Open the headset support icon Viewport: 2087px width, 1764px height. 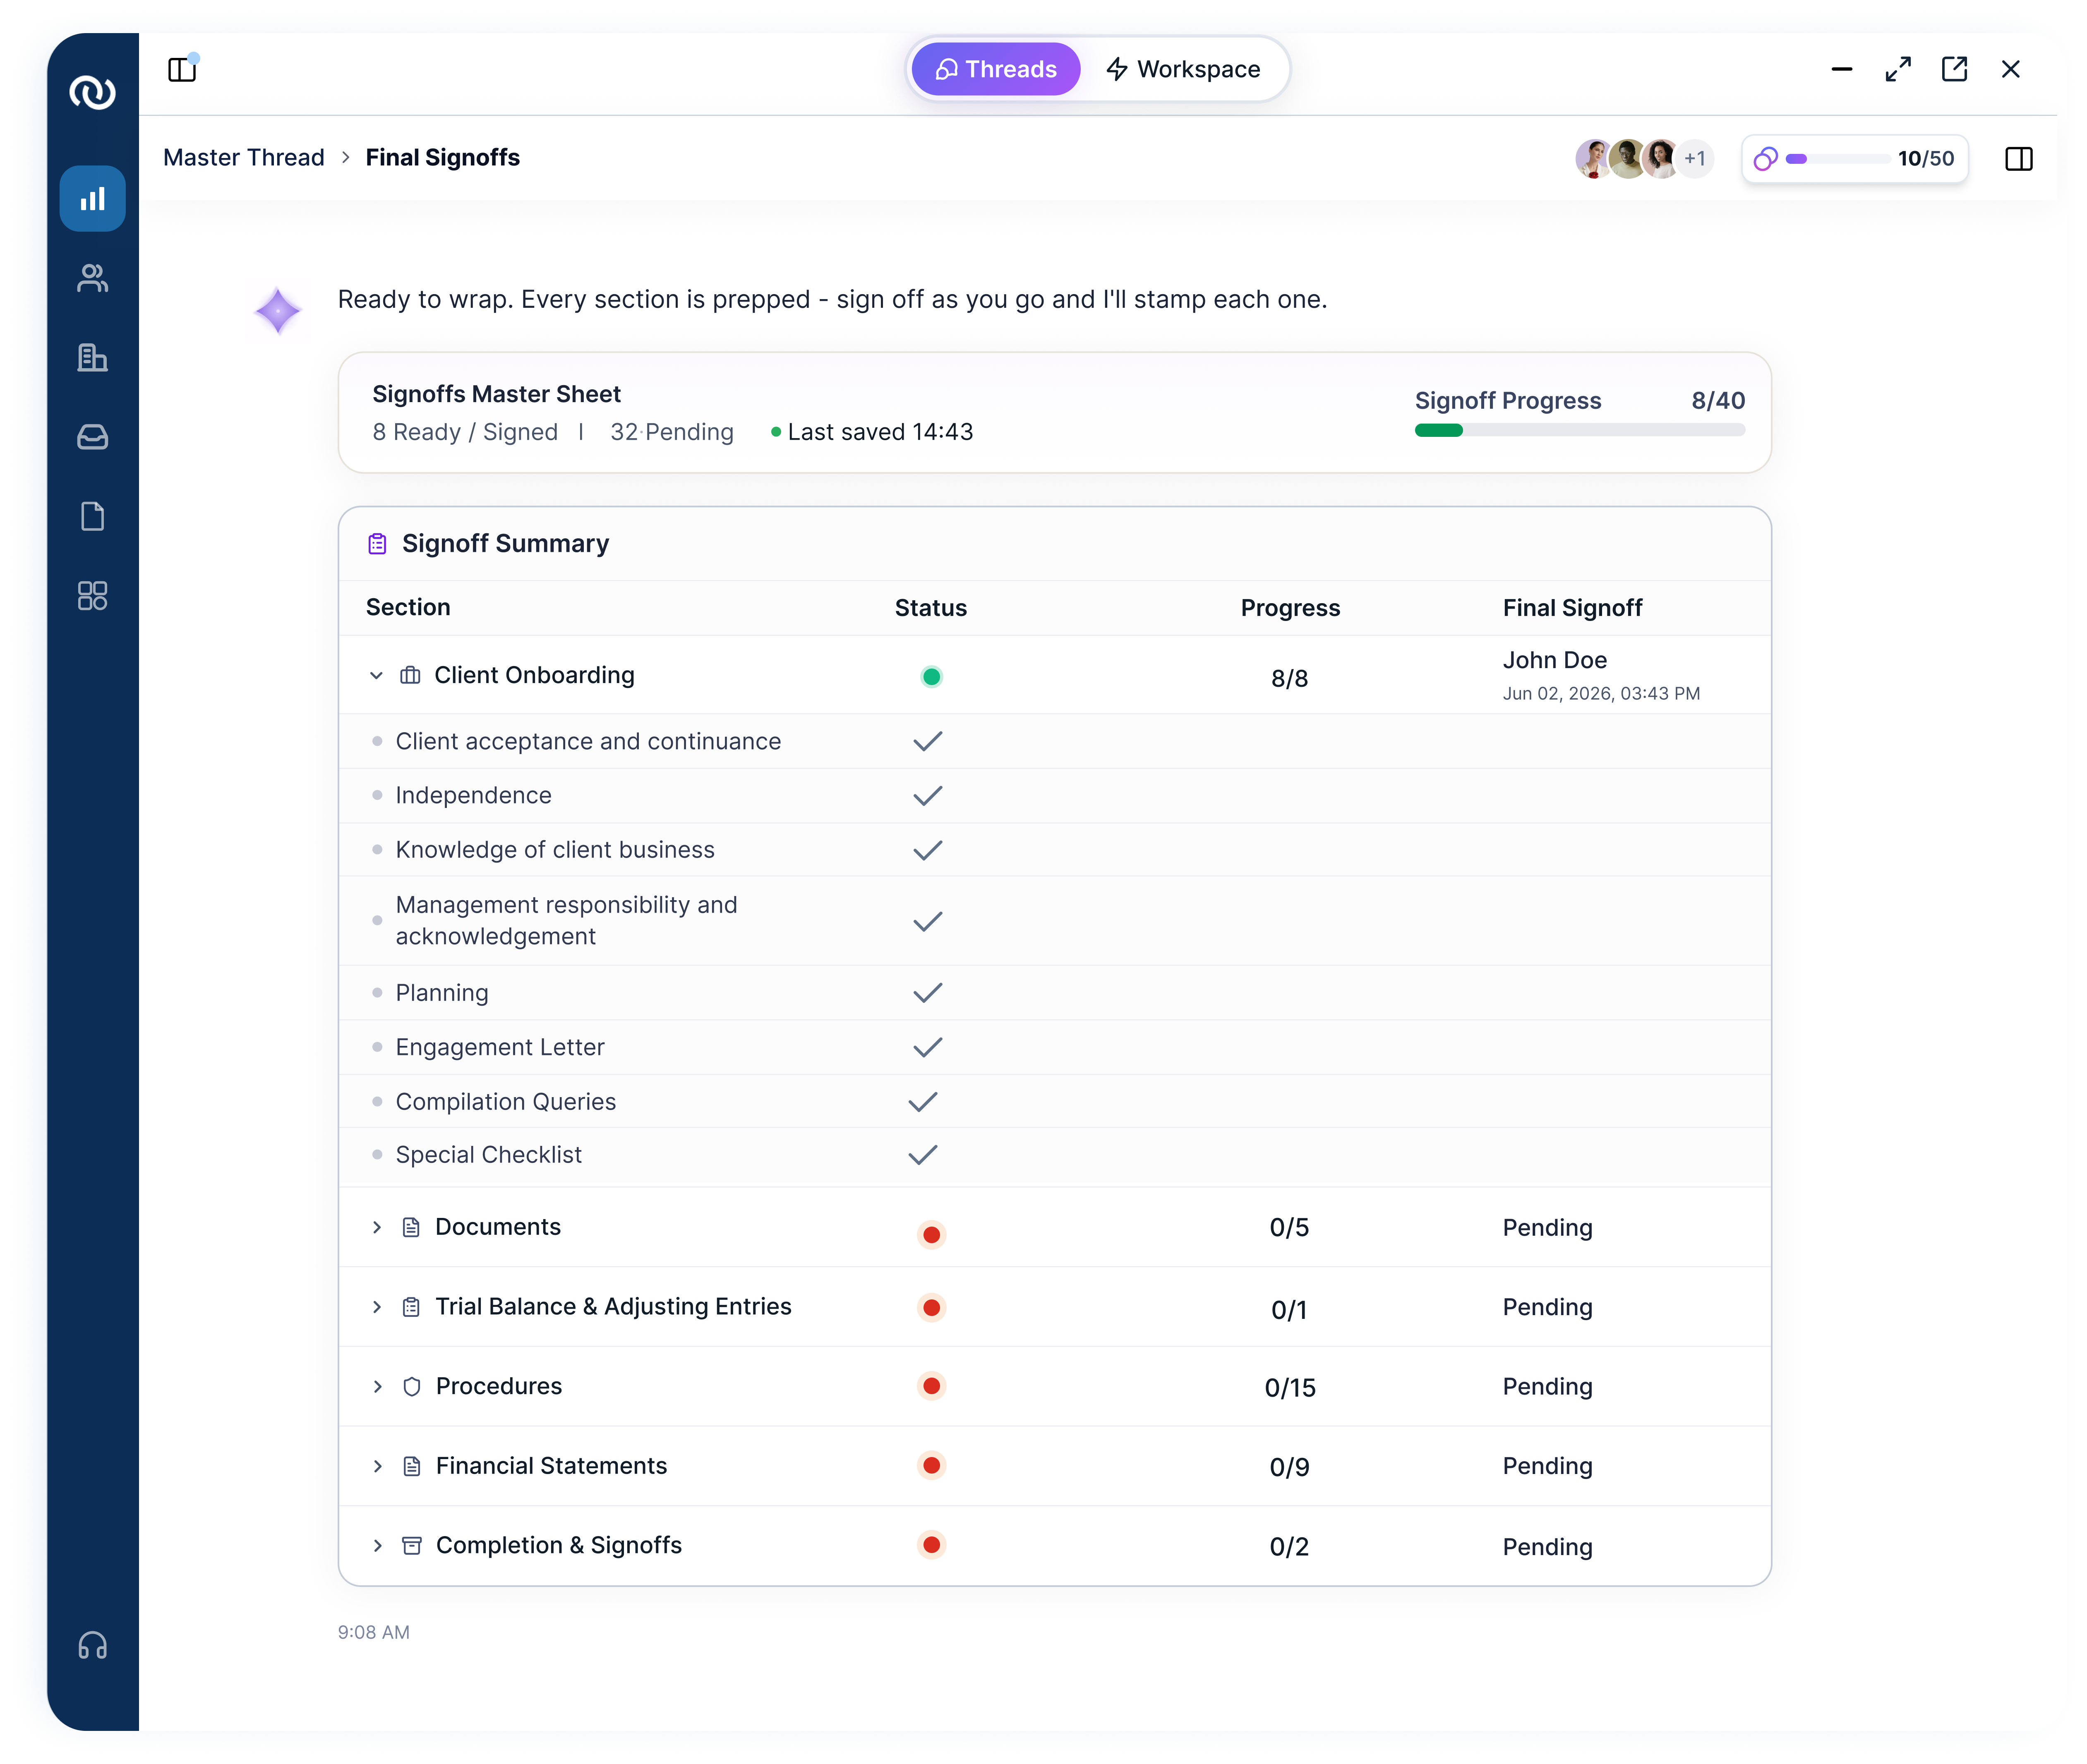click(x=92, y=1645)
